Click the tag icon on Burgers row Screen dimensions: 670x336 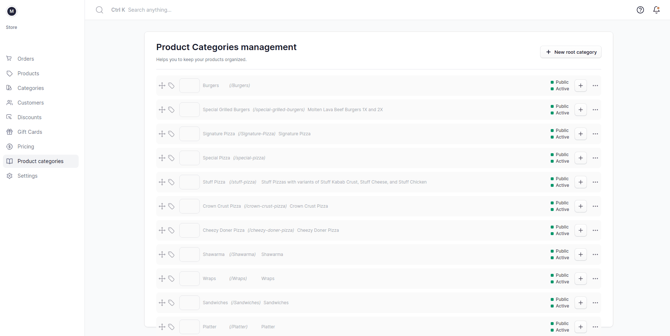click(x=171, y=86)
